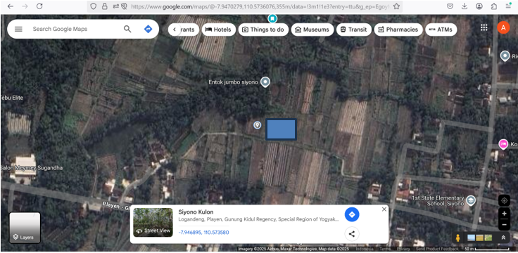Viewport: 518px width, 253px height.
Task: Select the Pharmacies category chip
Action: [398, 30]
